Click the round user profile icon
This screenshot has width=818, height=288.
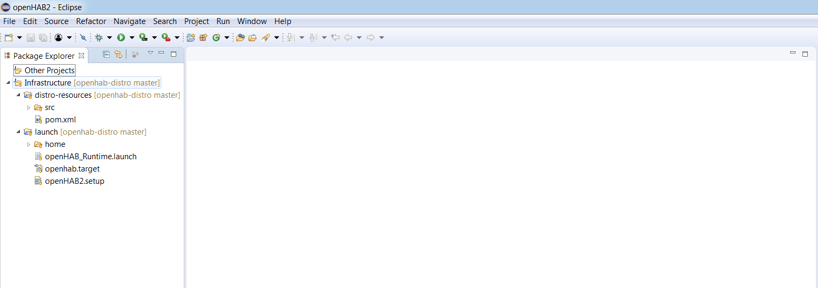(x=58, y=37)
